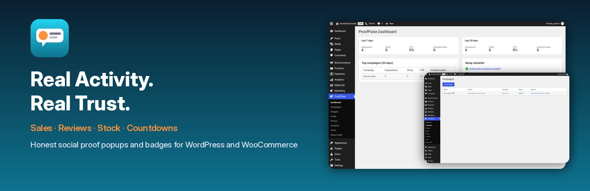This screenshot has height=191, width=590.
Task: Open SlideCraft icon in Dashboard window sidebar
Action: pyautogui.click(x=331, y=85)
